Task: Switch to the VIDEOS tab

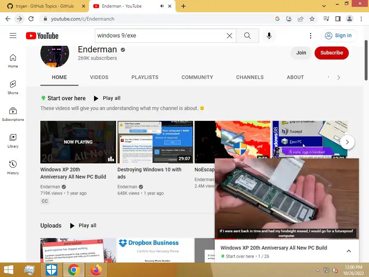Action: pos(99,77)
